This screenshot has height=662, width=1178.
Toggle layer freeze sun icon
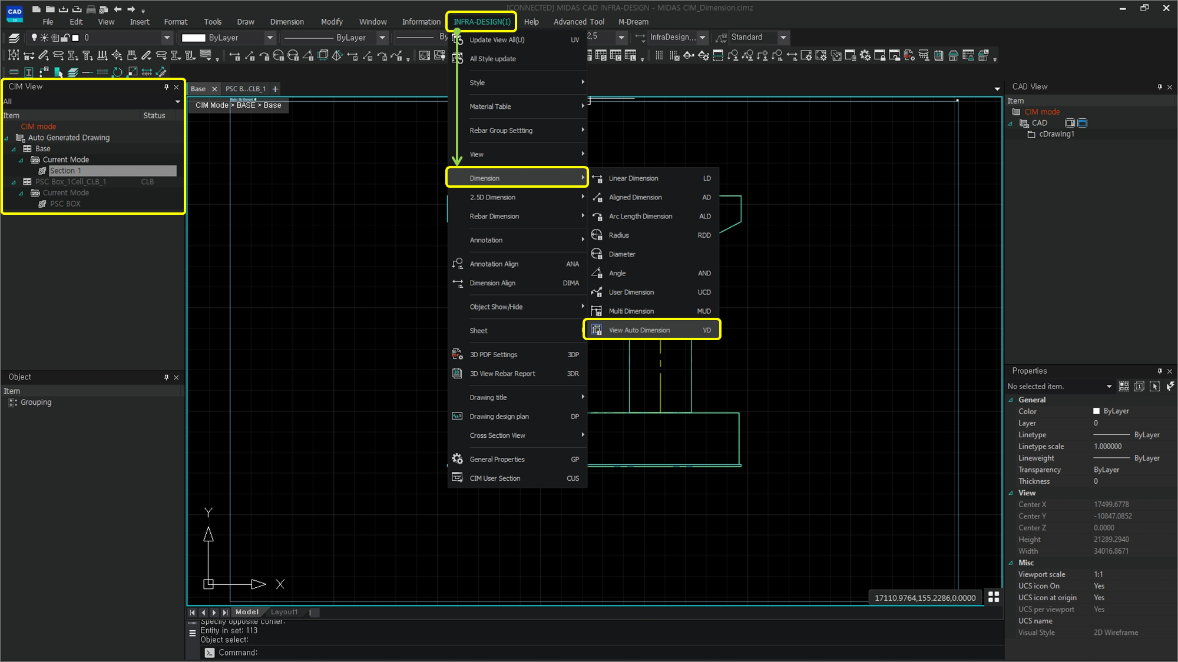[44, 38]
